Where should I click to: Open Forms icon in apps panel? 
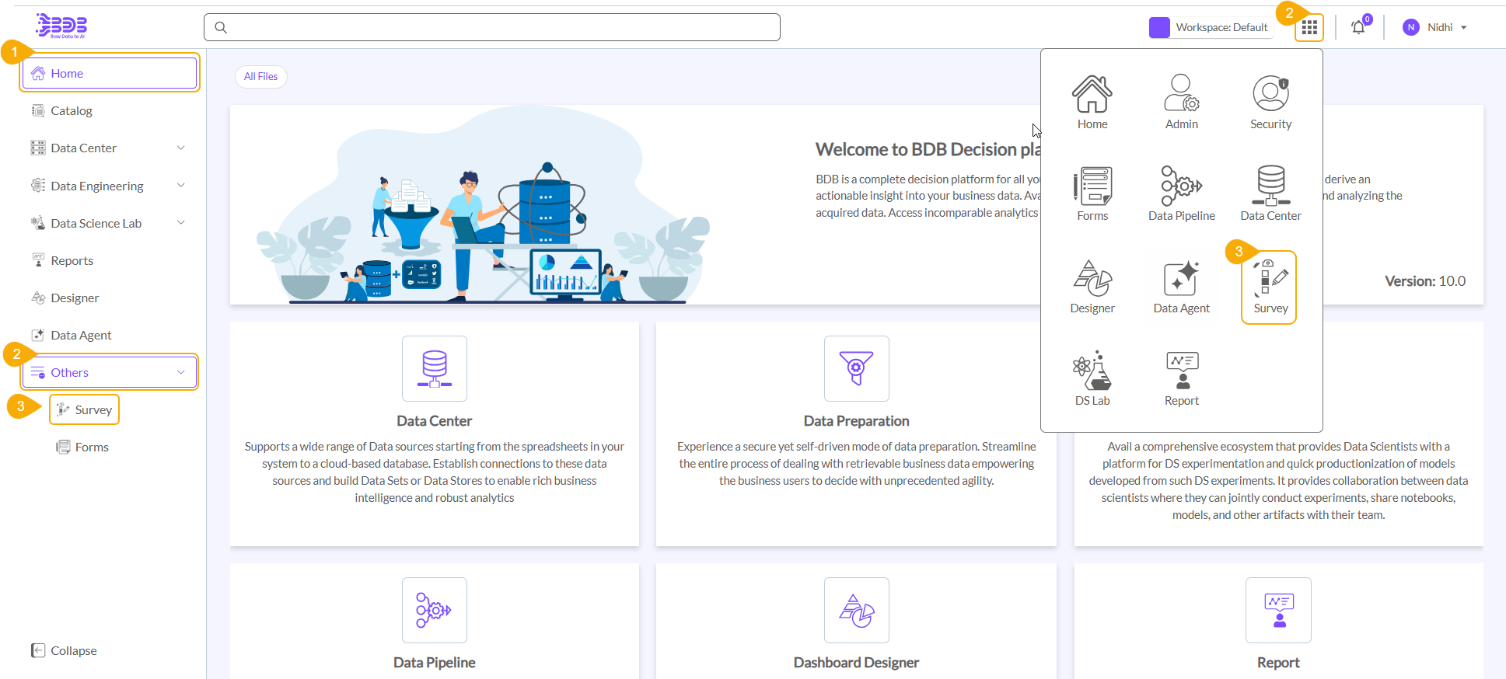(x=1092, y=194)
